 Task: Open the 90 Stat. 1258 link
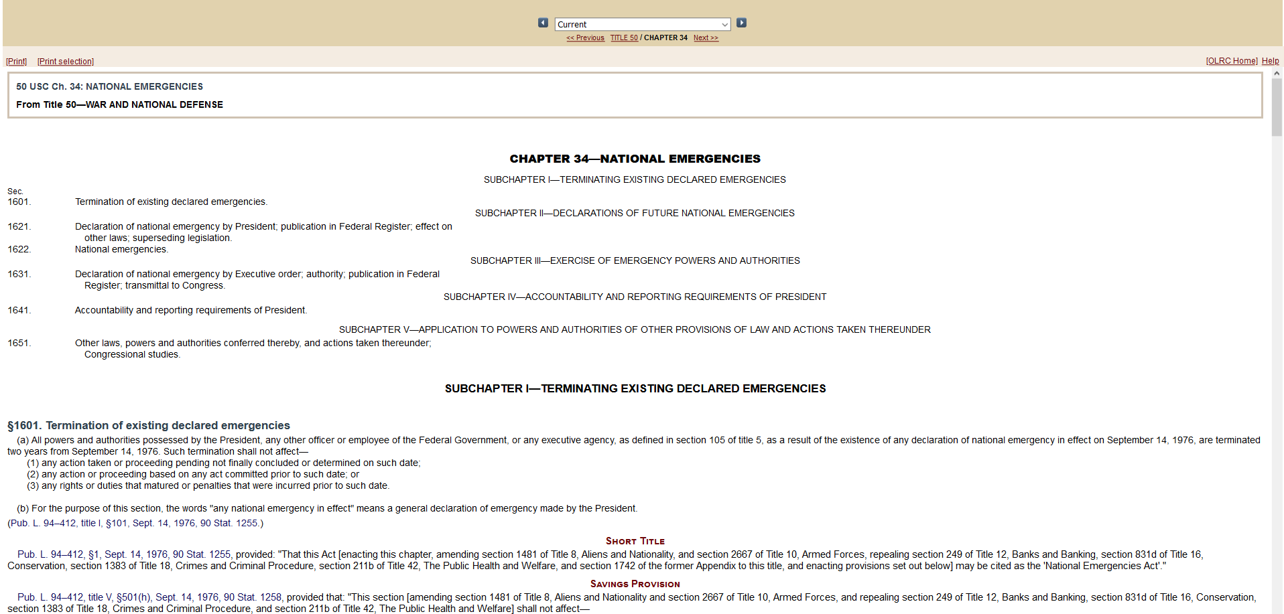[x=253, y=597]
